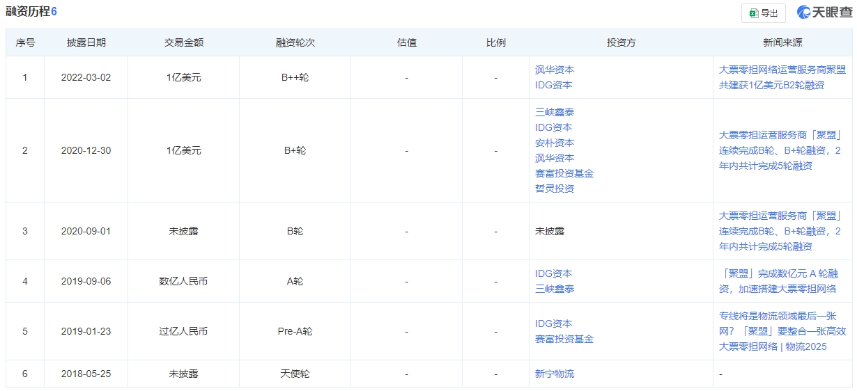The height and width of the screenshot is (391, 857).
Task: Click the 序号 column header
Action: 25,42
